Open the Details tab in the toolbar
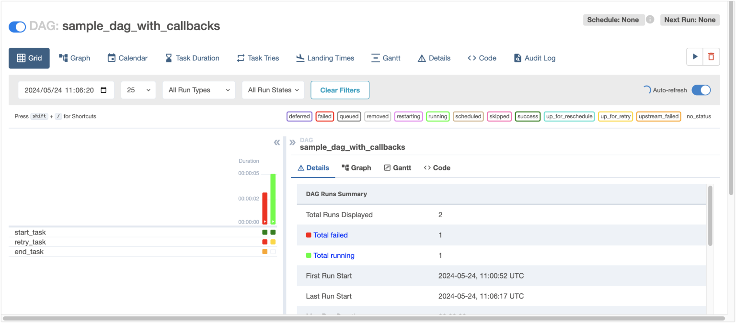 [434, 58]
